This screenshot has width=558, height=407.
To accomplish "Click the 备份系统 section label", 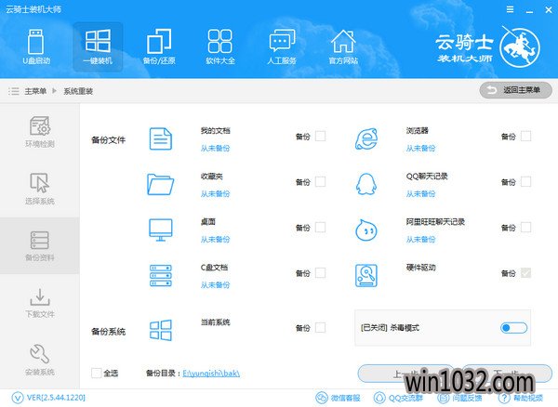I will [x=109, y=332].
